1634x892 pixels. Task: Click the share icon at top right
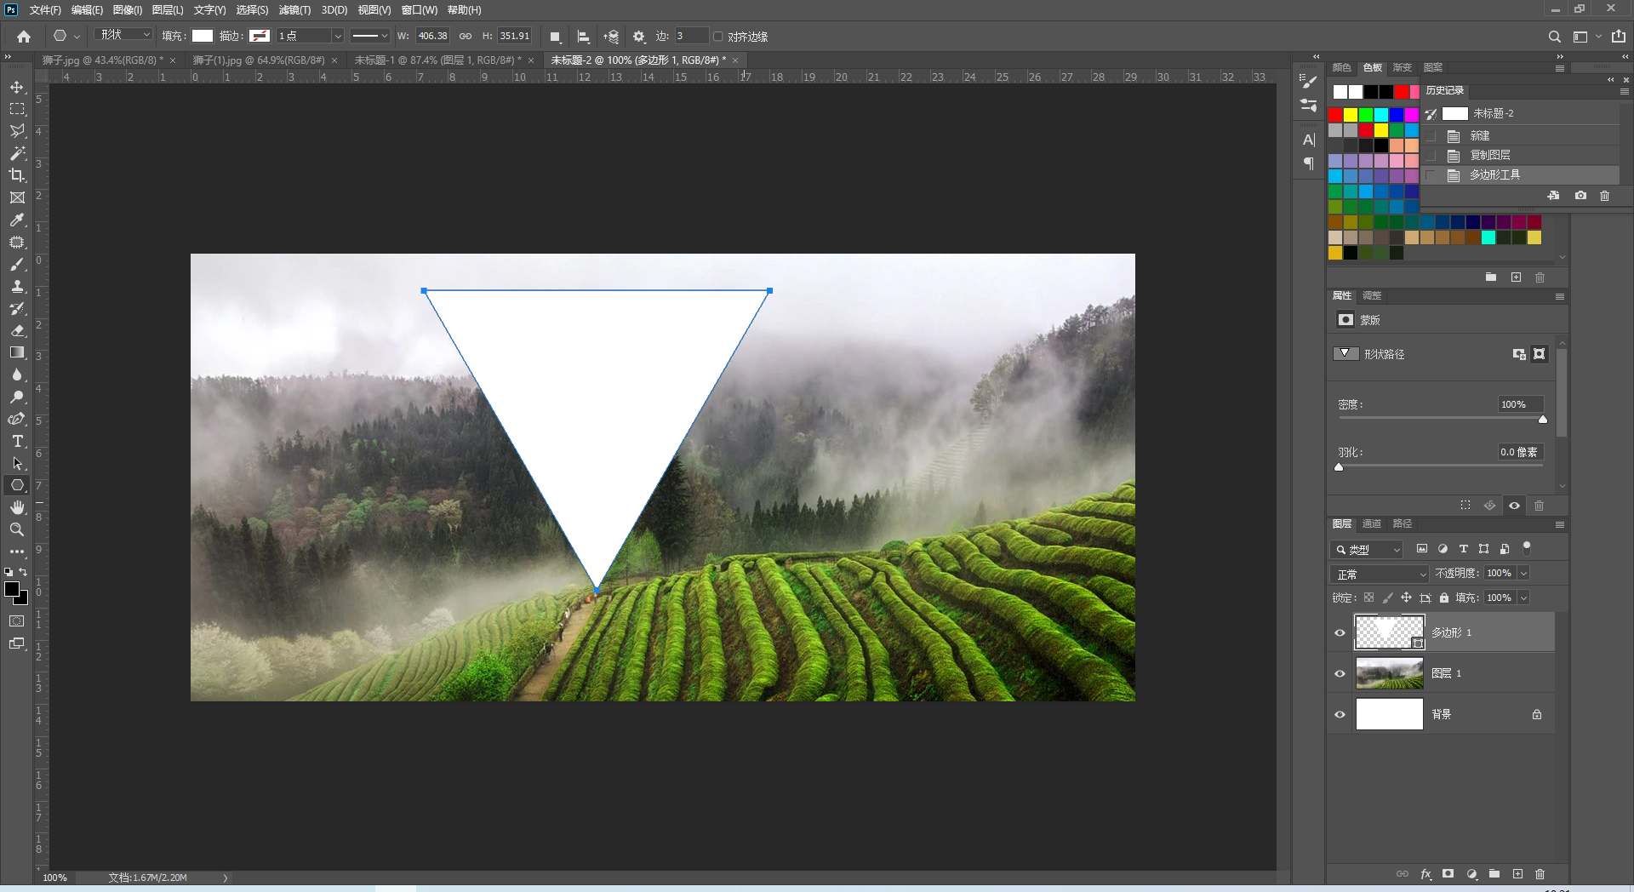[x=1618, y=37]
